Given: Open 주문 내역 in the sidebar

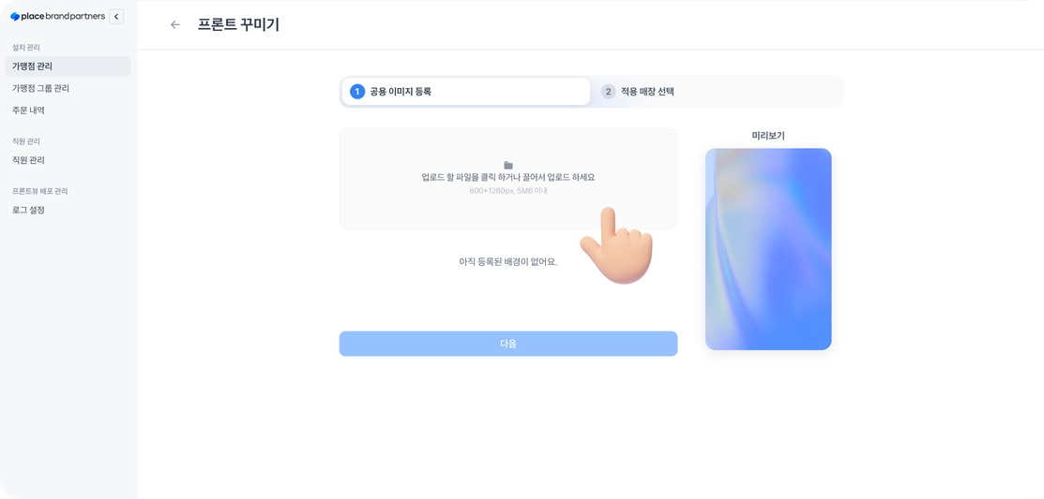Looking at the screenshot, I should (68, 110).
